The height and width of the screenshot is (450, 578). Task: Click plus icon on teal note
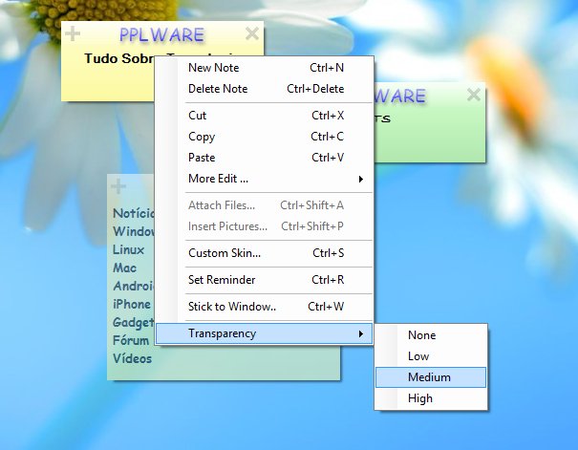point(118,185)
